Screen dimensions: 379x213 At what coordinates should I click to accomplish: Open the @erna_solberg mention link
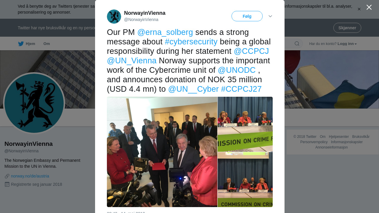point(165,32)
